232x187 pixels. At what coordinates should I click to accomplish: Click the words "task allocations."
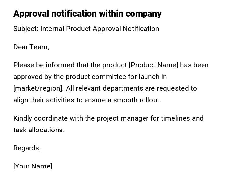(39, 130)
